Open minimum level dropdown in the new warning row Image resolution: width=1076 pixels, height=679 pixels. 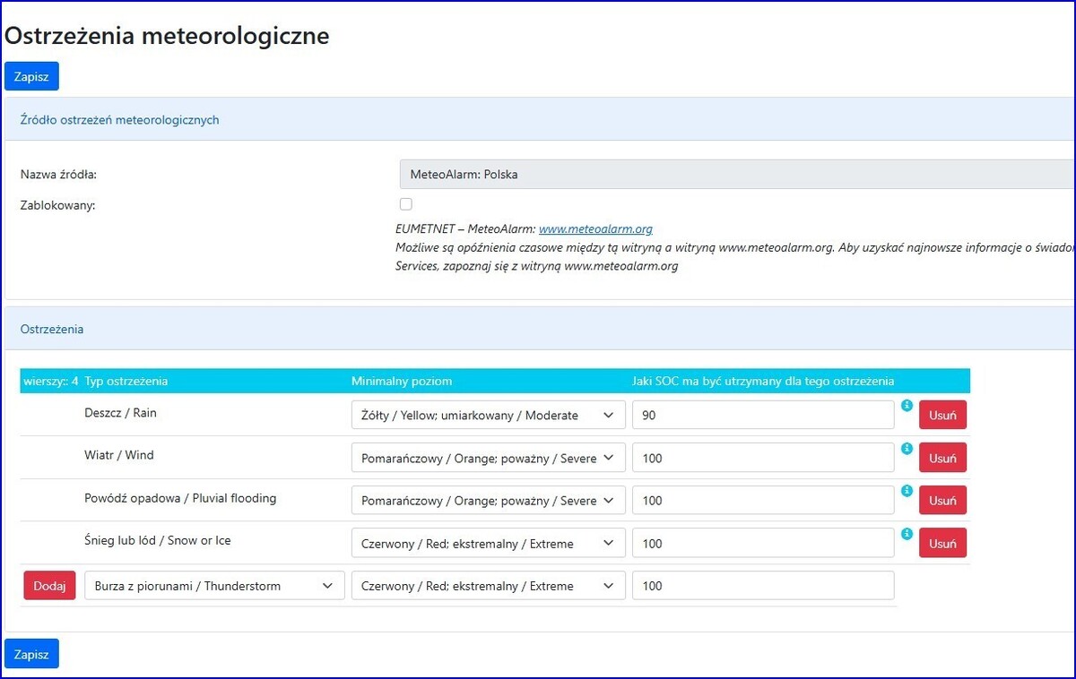click(x=488, y=586)
